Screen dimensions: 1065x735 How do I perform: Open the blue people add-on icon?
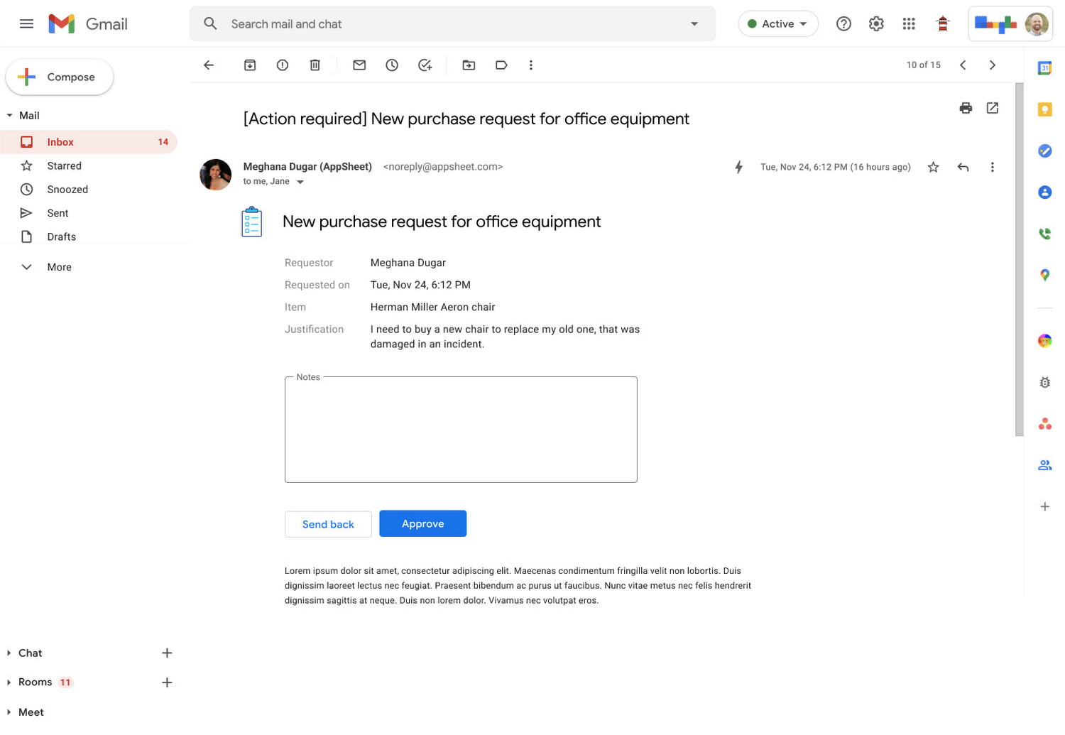[1044, 465]
